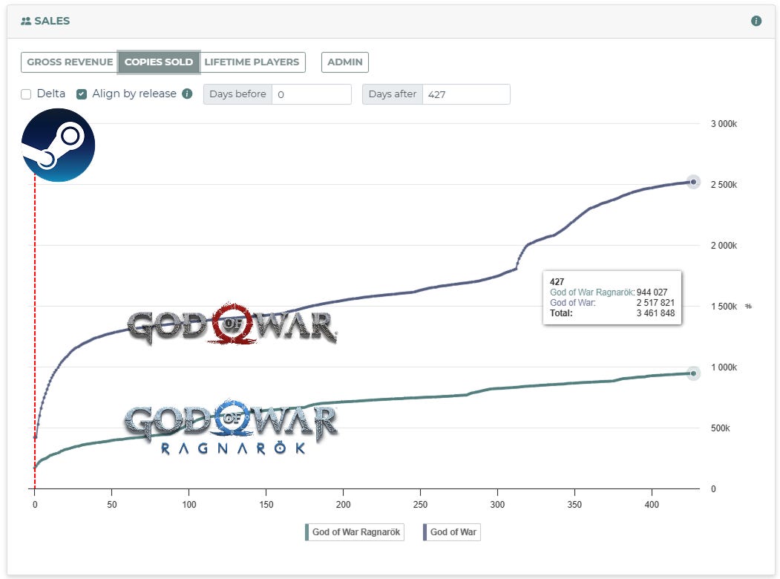Image resolution: width=780 pixels, height=579 pixels.
Task: Toggle the God of War Ragnarök legend entry
Action: click(x=354, y=532)
